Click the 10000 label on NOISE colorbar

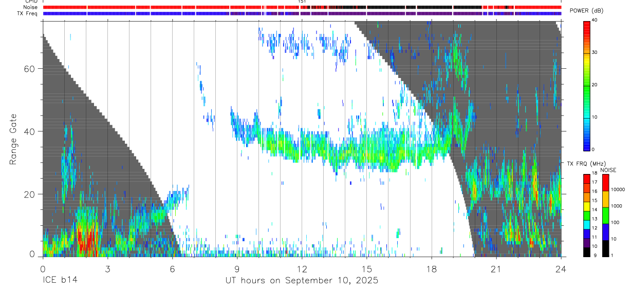618,189
